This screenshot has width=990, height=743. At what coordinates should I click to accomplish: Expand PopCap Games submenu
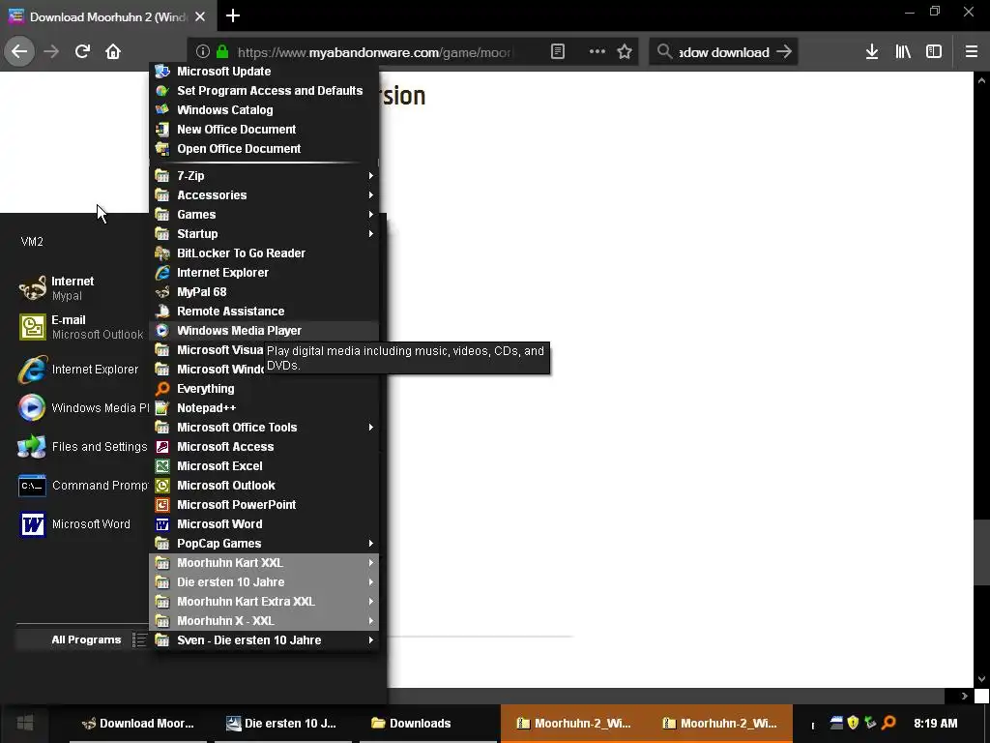264,544
